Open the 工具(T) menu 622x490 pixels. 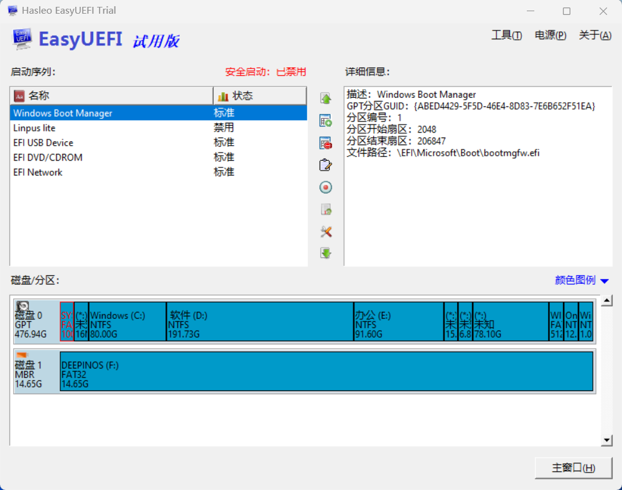point(506,35)
